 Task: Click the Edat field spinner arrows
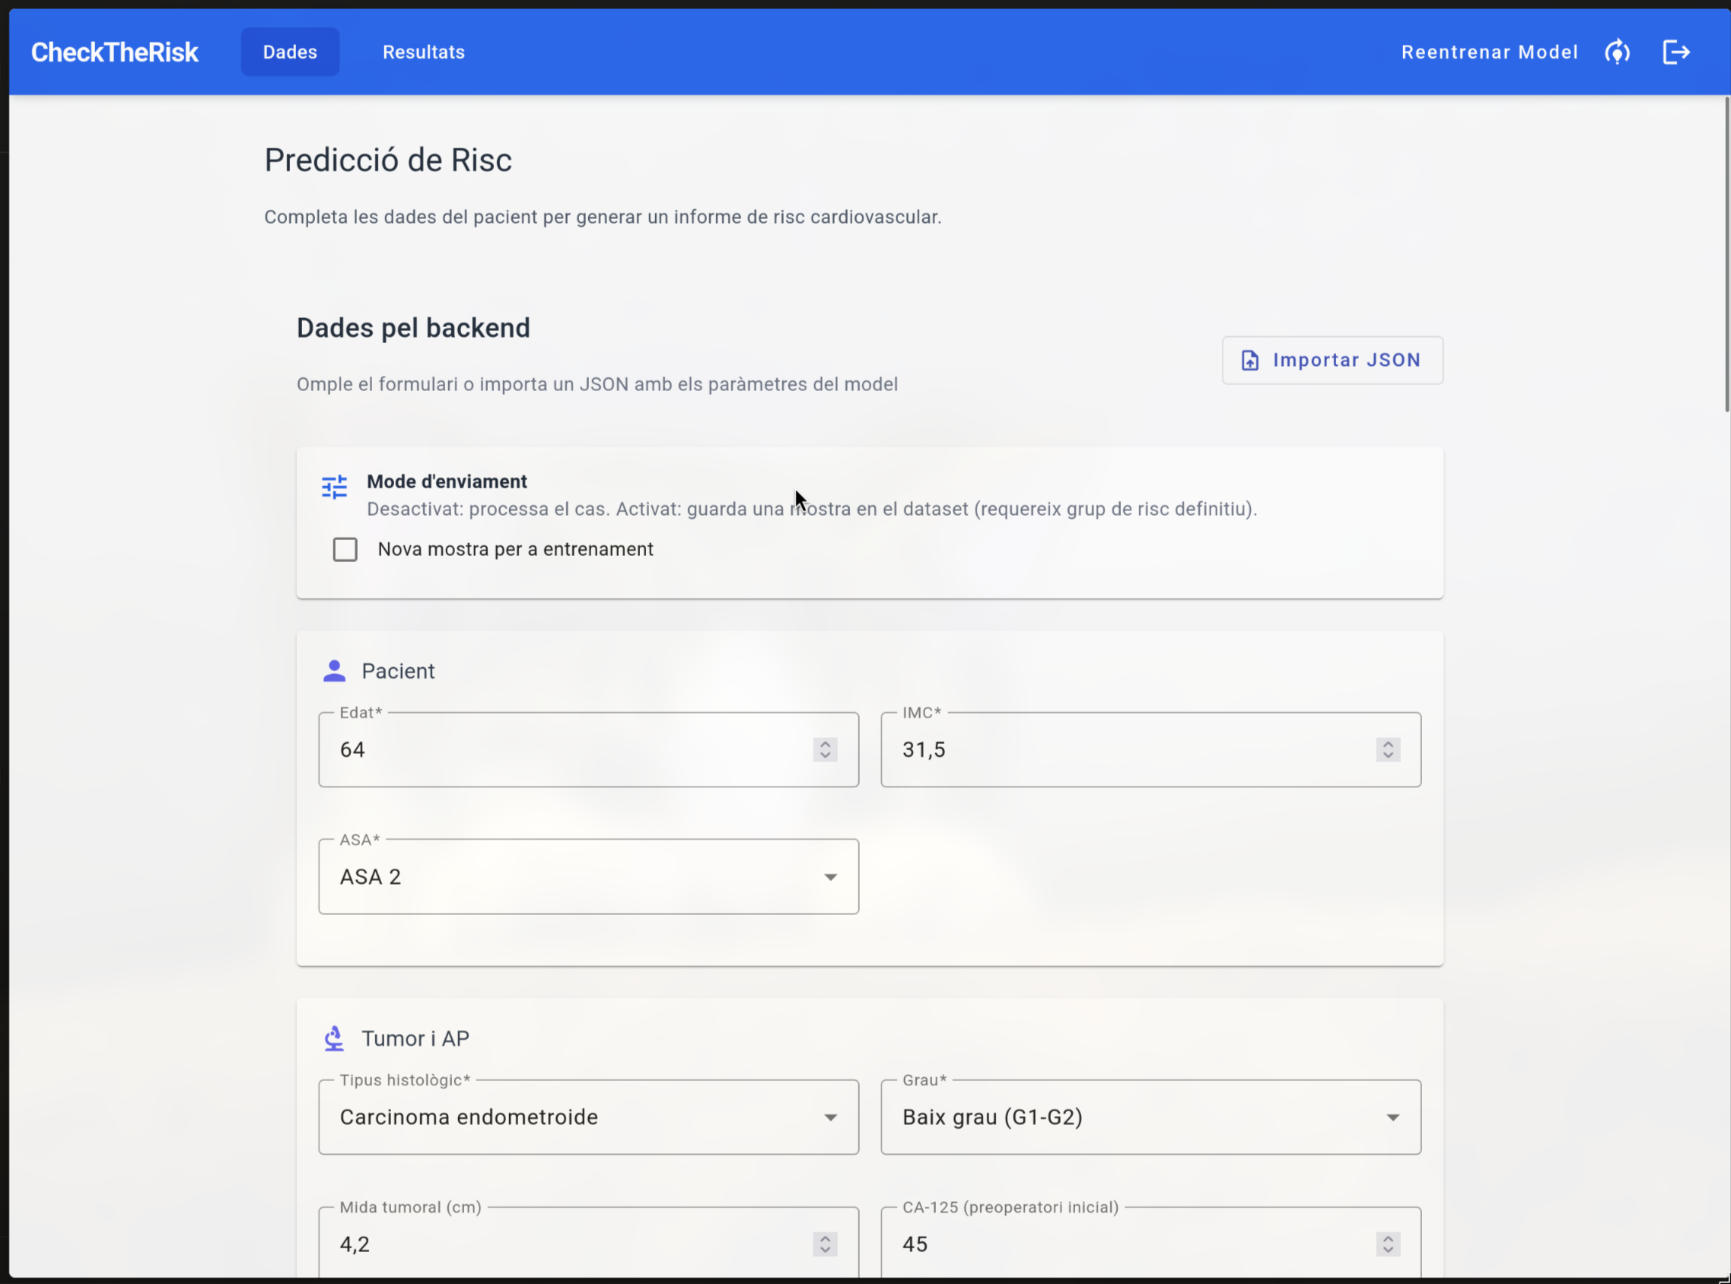point(825,749)
